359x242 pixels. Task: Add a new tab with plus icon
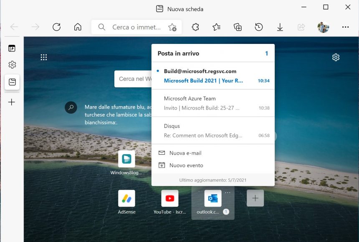(12, 102)
